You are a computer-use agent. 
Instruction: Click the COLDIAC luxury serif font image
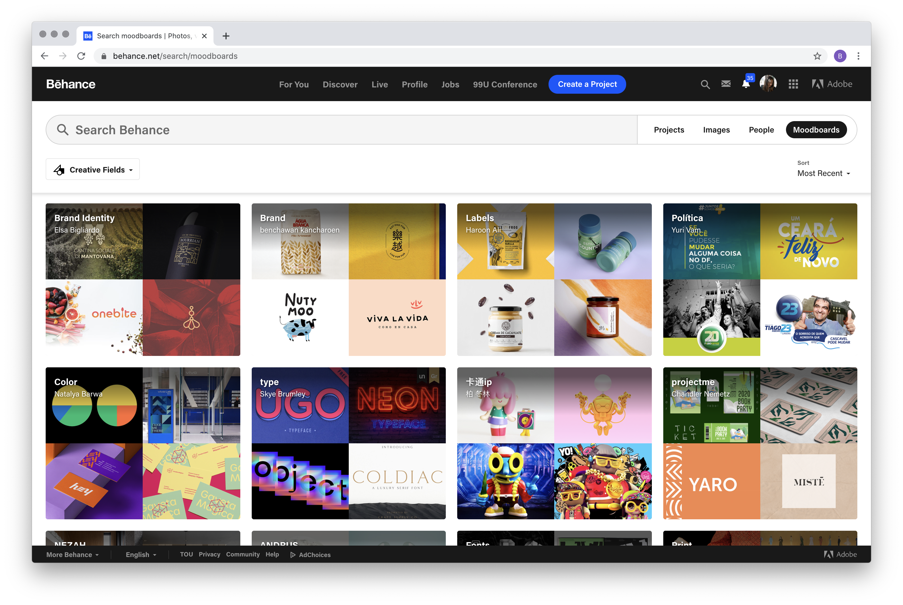[397, 481]
